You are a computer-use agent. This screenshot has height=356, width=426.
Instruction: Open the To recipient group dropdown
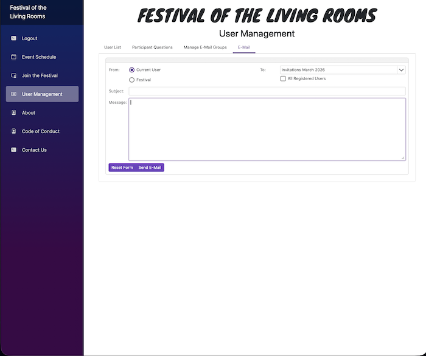coord(343,70)
